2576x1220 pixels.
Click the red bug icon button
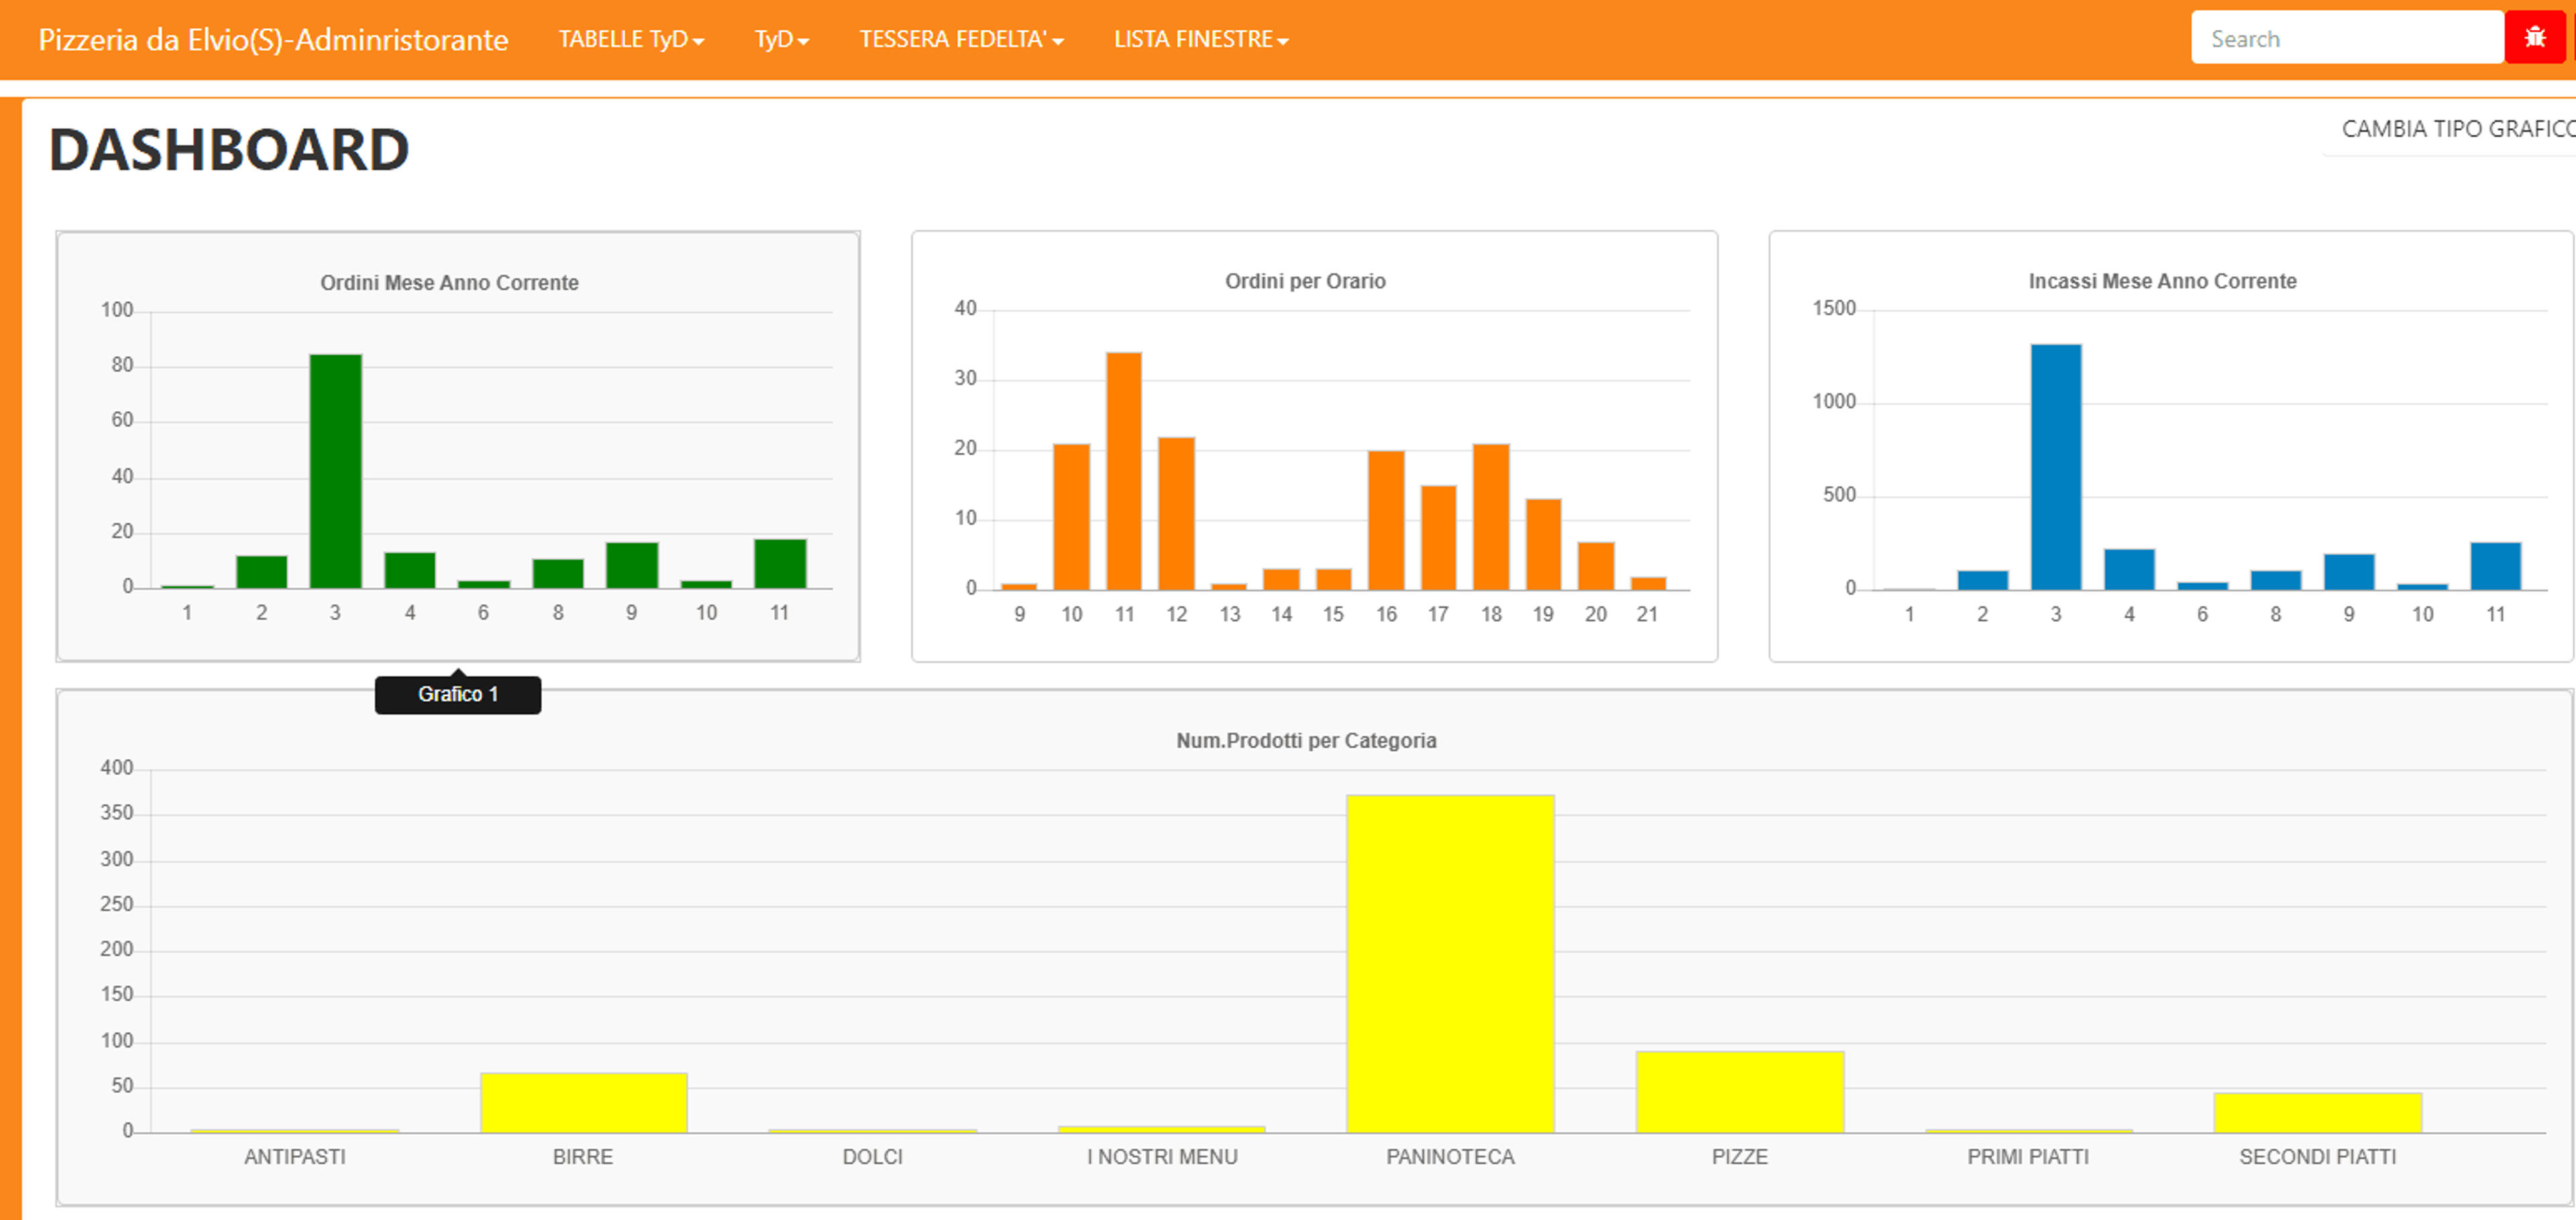click(x=2535, y=38)
